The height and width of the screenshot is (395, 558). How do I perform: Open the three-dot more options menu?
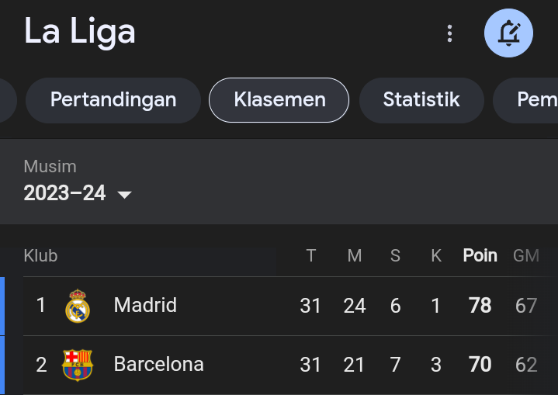(449, 33)
